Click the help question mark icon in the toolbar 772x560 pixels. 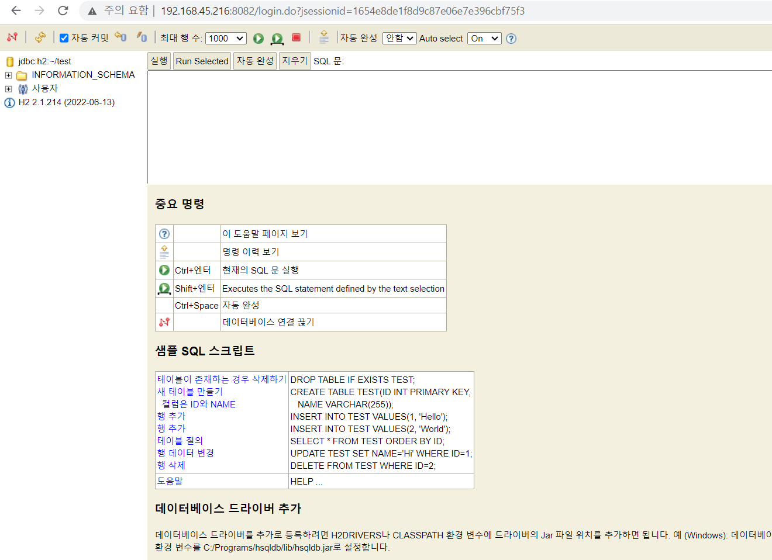511,39
